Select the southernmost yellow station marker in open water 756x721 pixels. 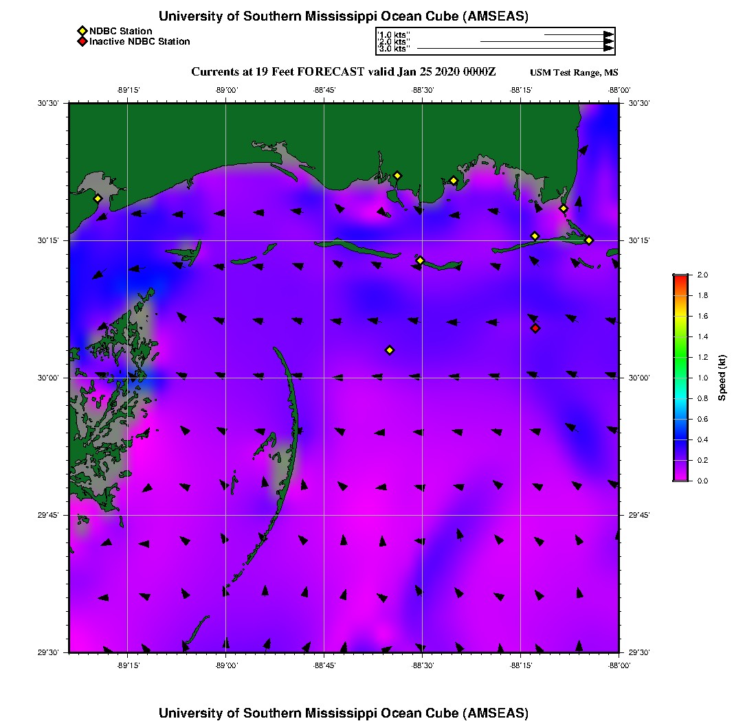(x=390, y=350)
